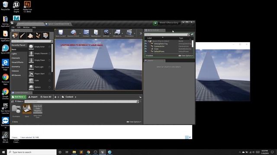Select the Place mode icon
Image resolution: width=277 pixels, height=155 pixels.
pyautogui.click(x=15, y=36)
